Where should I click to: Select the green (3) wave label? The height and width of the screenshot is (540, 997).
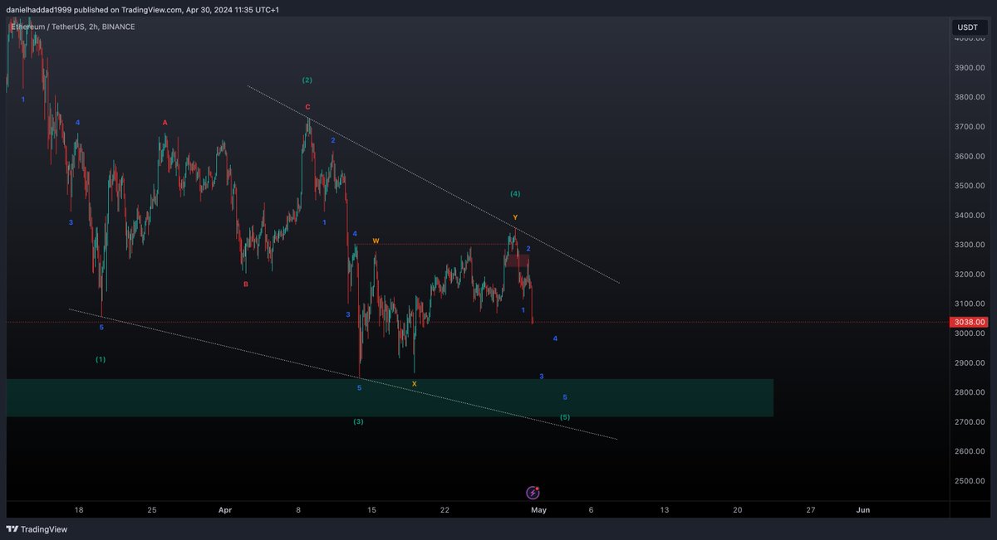(358, 422)
